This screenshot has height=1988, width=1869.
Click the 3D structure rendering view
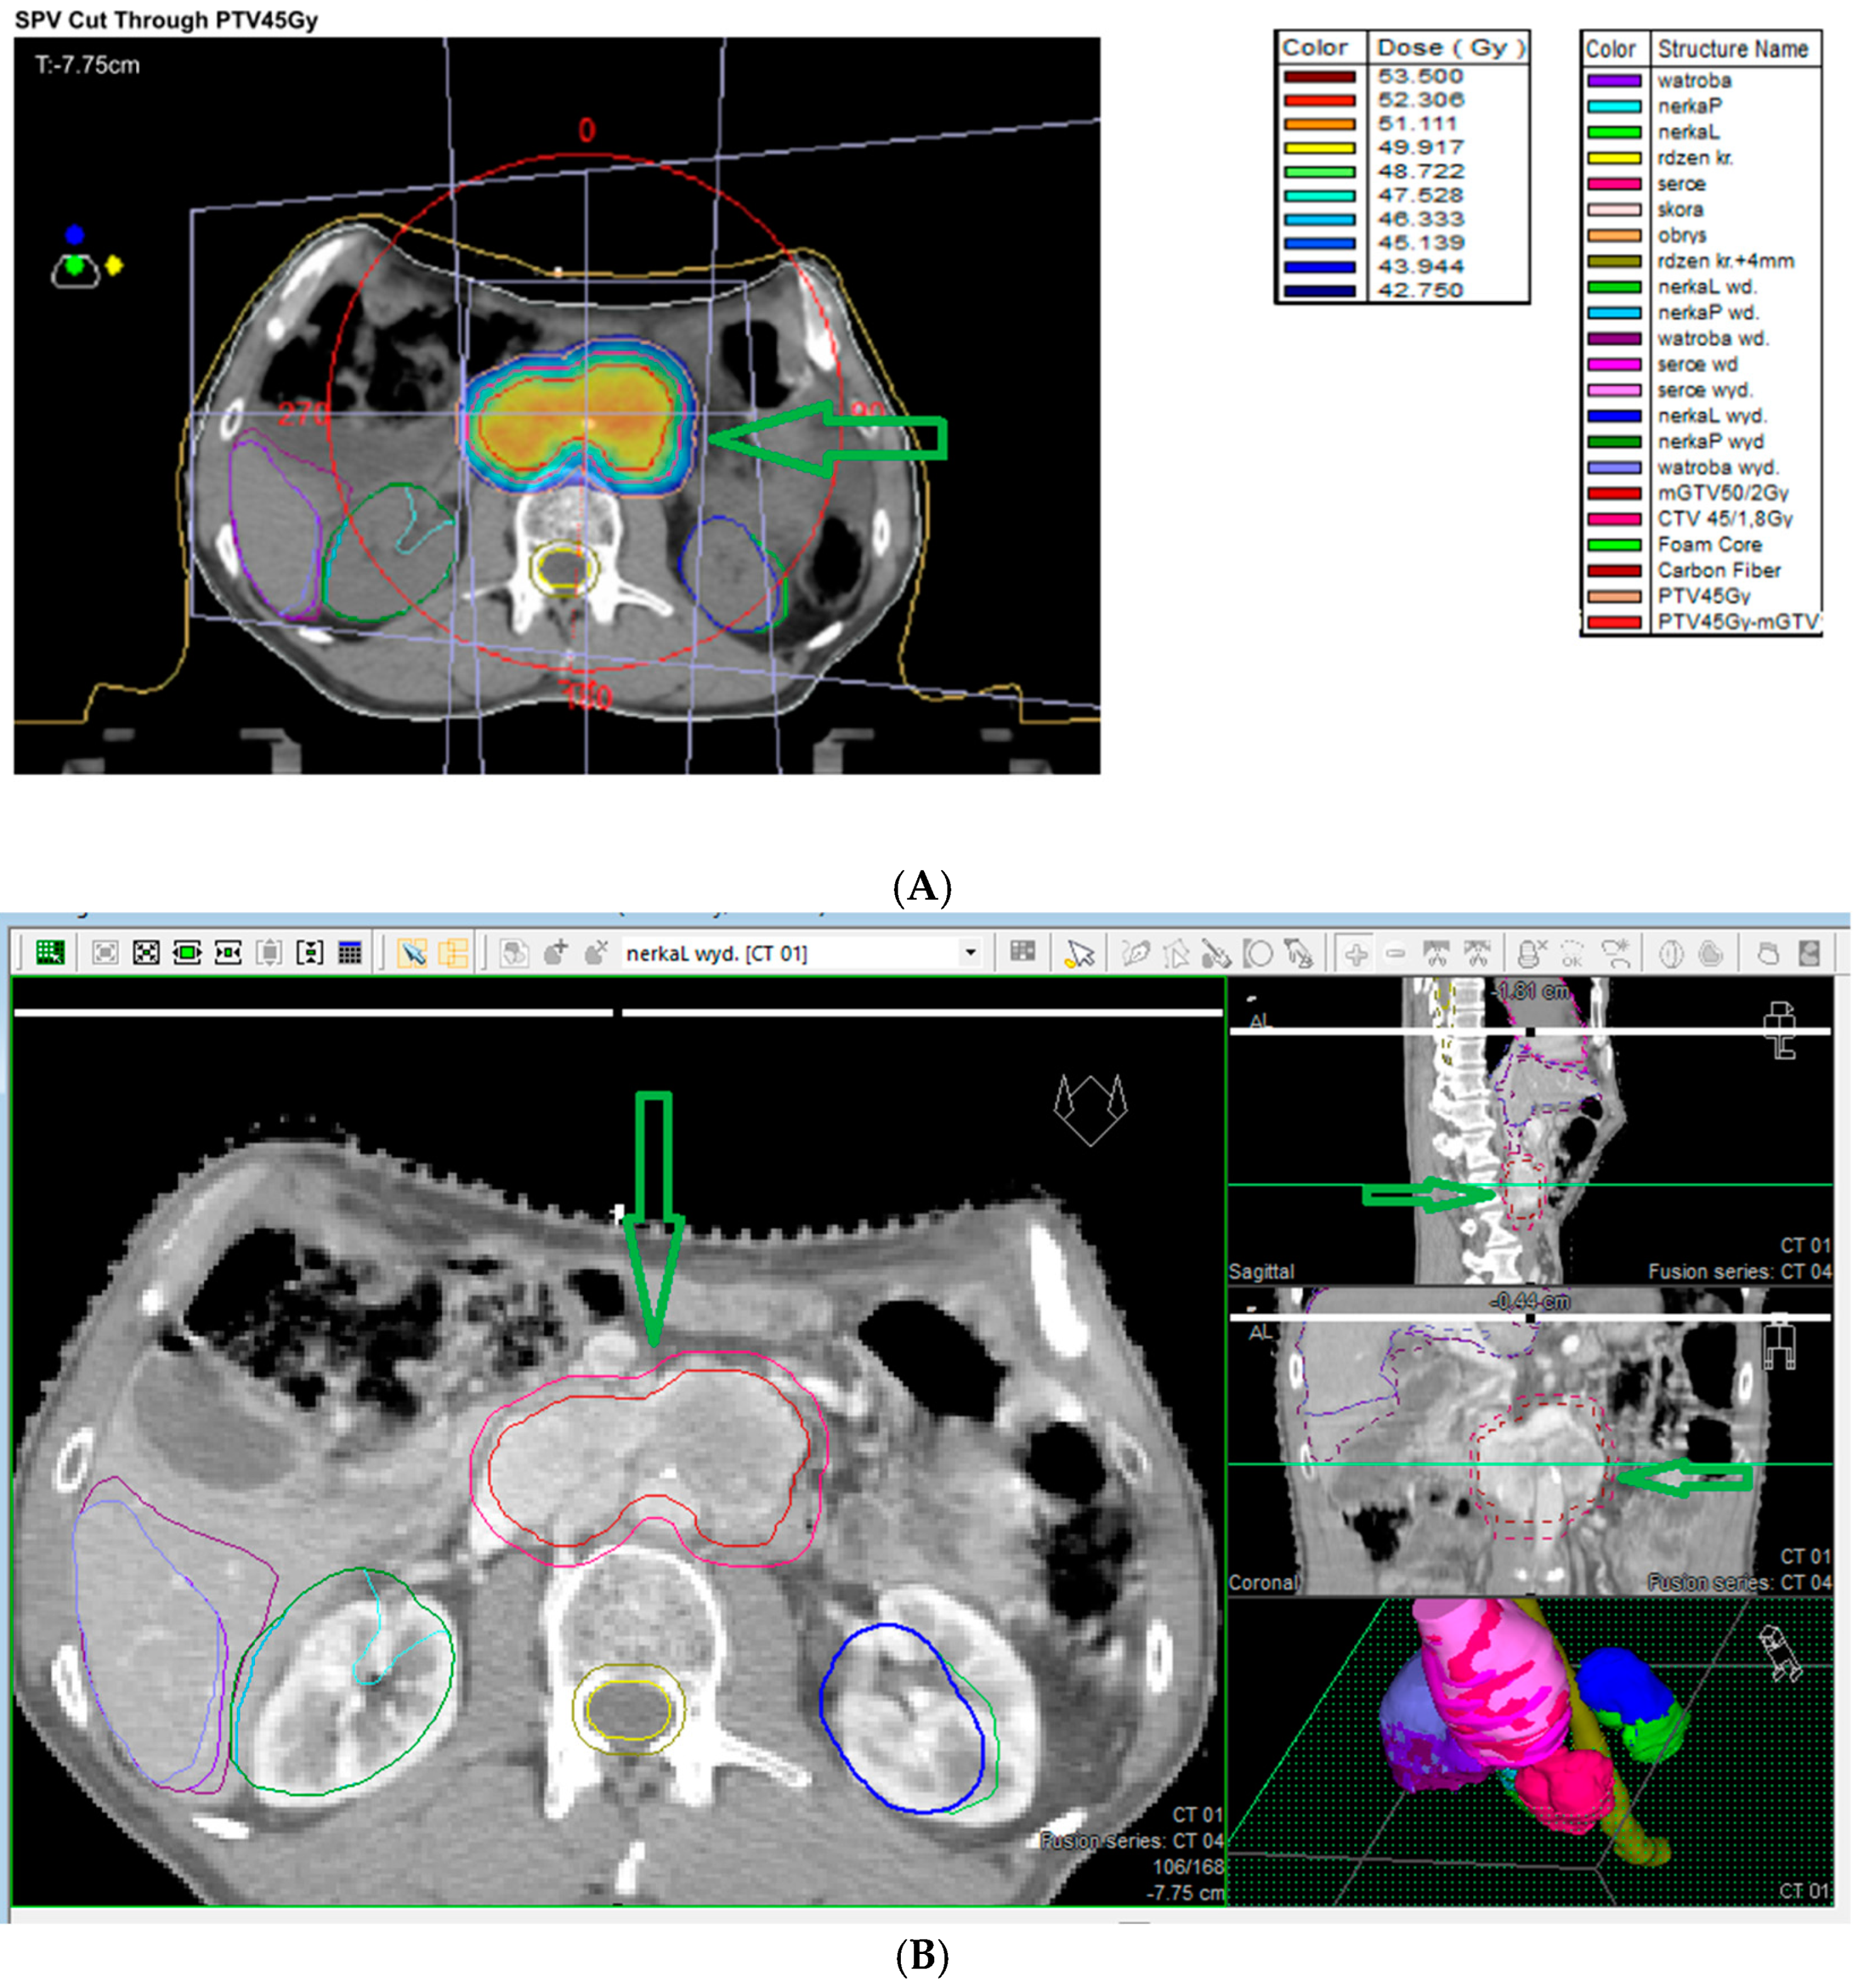tap(1530, 1750)
